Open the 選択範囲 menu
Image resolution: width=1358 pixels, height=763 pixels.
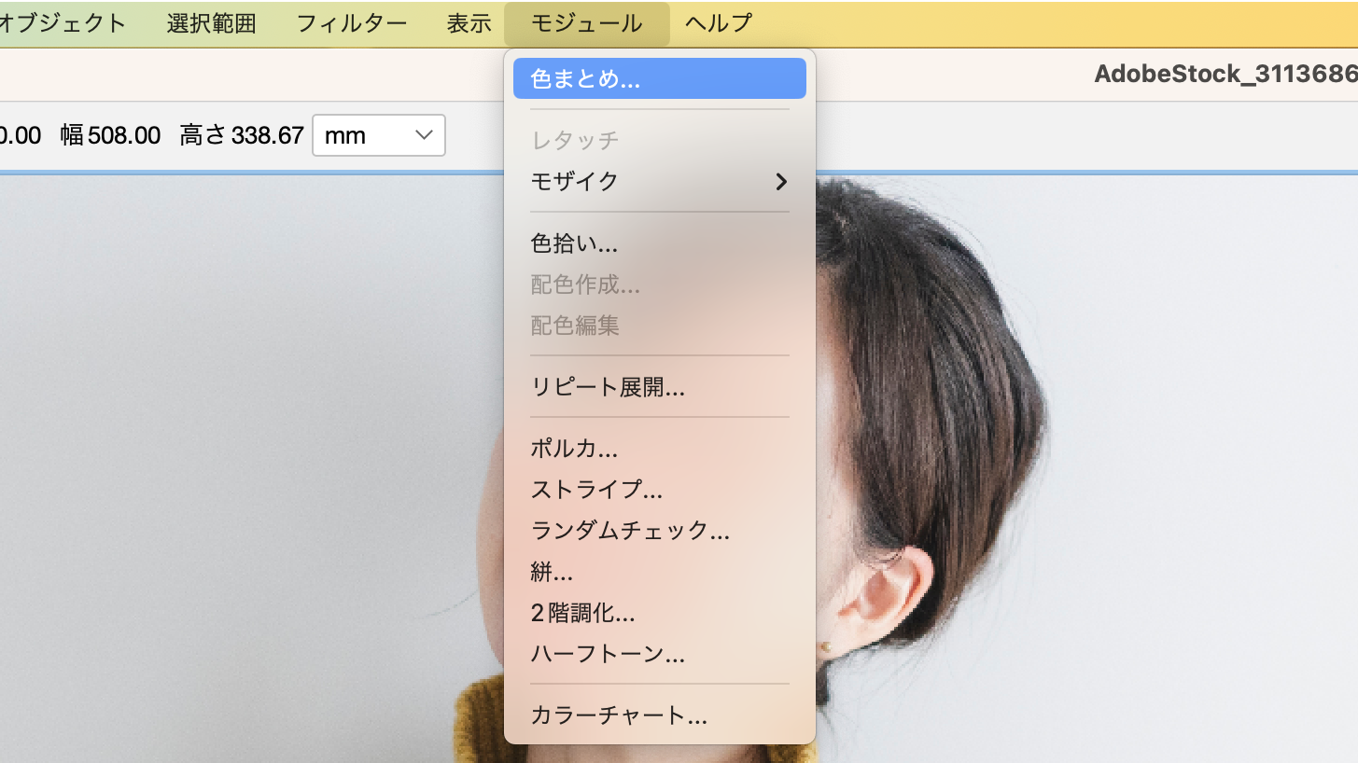tap(211, 23)
